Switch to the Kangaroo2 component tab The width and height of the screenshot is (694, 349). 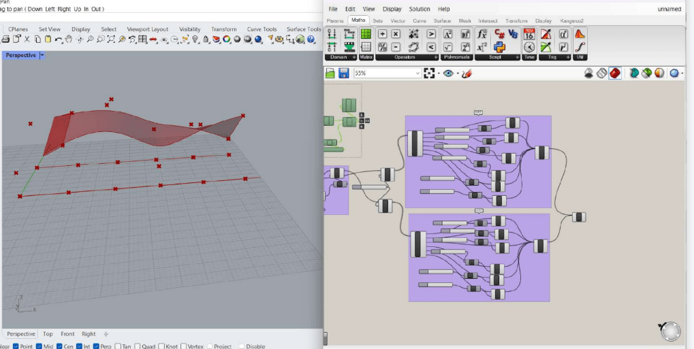[571, 21]
